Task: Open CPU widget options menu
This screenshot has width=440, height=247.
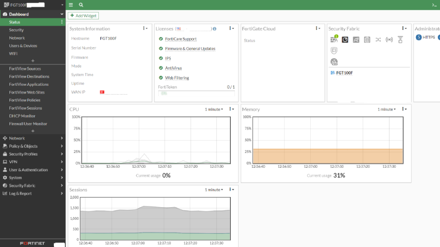Action: [231, 109]
